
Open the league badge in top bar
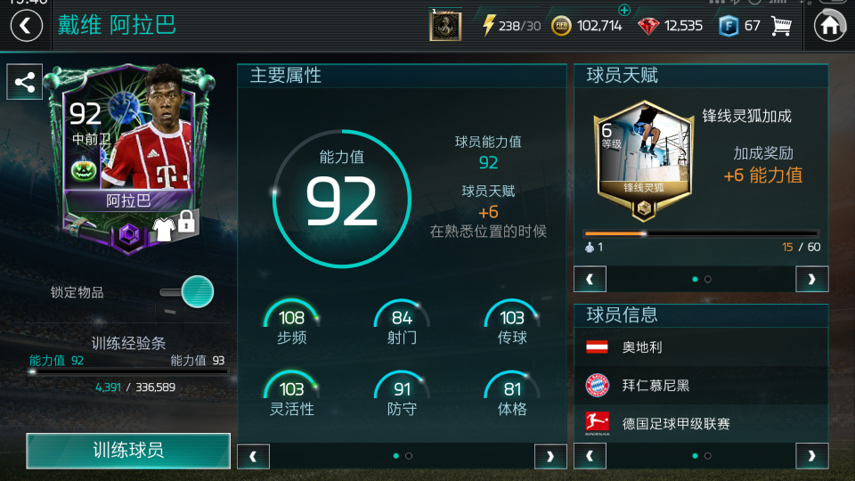[445, 26]
